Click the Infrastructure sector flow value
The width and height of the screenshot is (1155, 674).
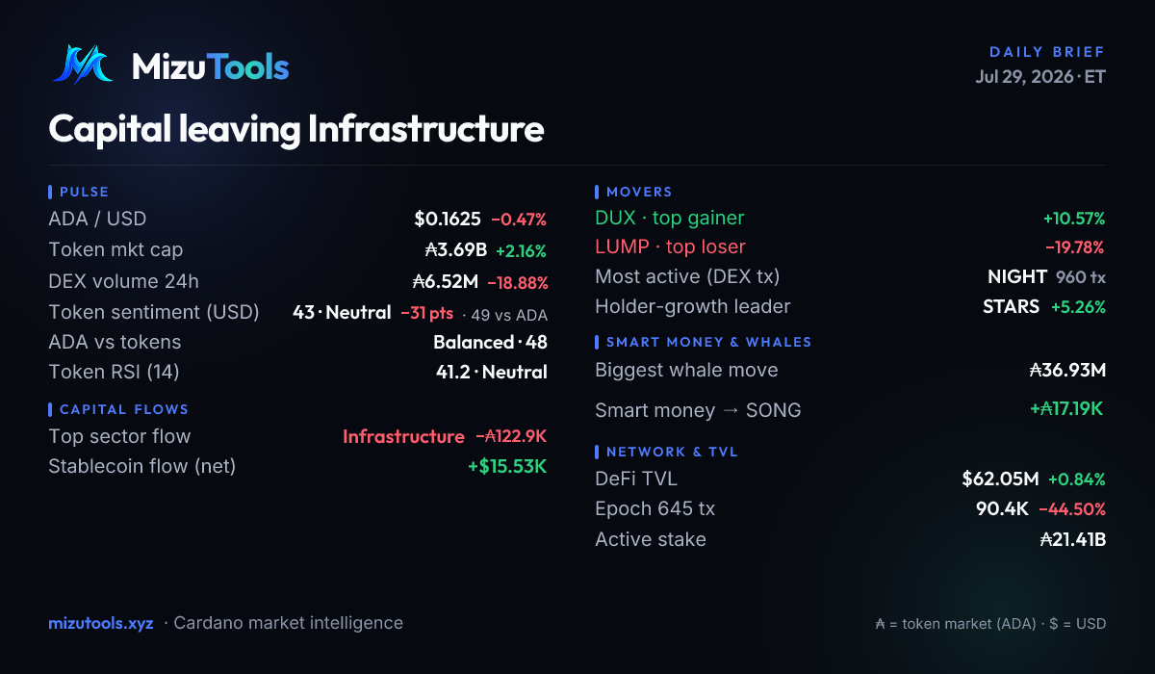(x=403, y=436)
